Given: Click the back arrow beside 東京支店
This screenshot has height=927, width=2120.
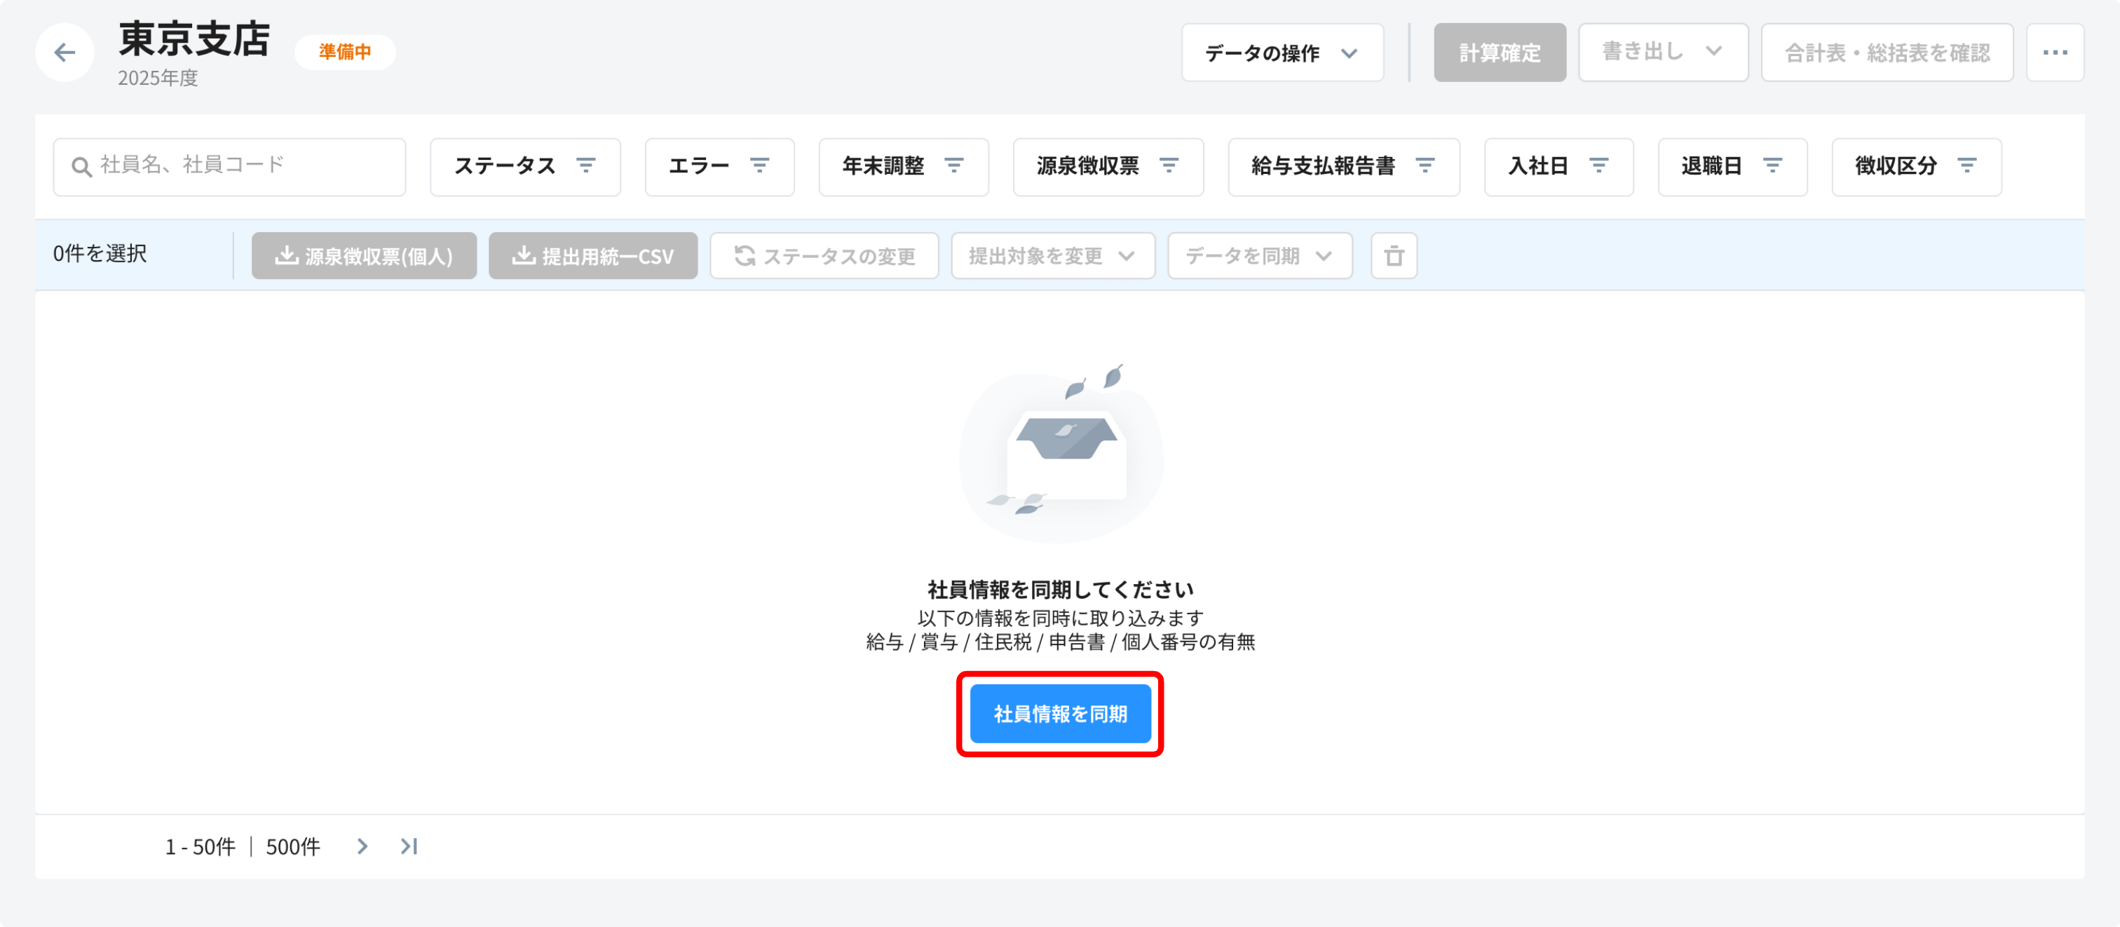Looking at the screenshot, I should pos(64,53).
